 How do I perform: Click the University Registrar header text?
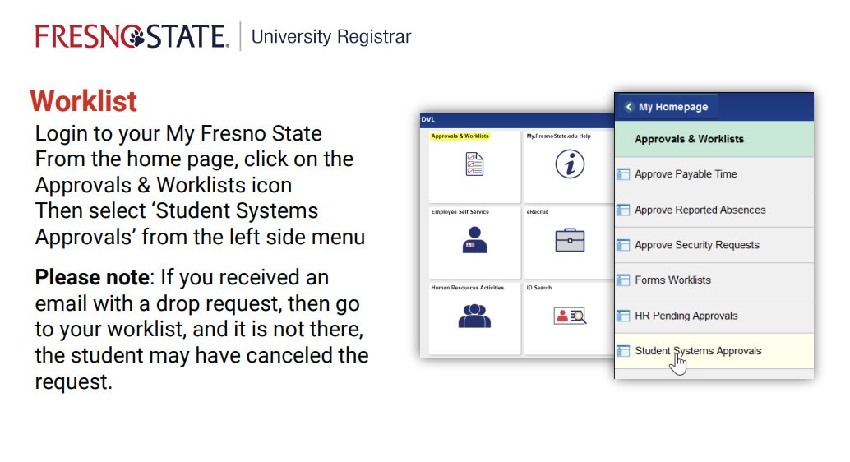330,37
